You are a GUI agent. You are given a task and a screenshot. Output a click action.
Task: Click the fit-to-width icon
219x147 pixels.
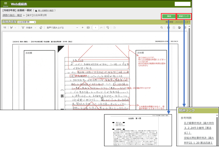(88, 28)
